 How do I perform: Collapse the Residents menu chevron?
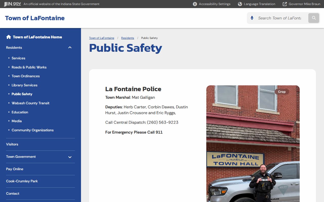tap(70, 47)
